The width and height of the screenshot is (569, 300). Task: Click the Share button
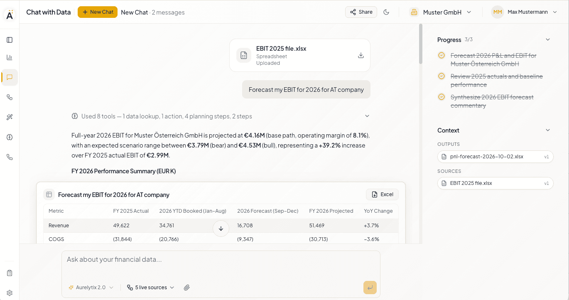coord(361,12)
